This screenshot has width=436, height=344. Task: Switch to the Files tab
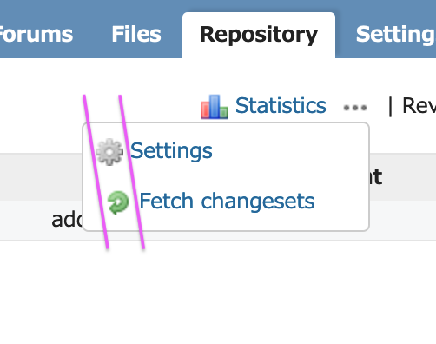(136, 34)
